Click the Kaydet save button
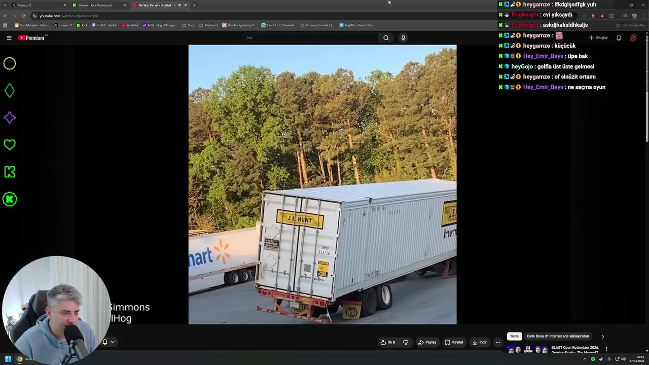 454,342
